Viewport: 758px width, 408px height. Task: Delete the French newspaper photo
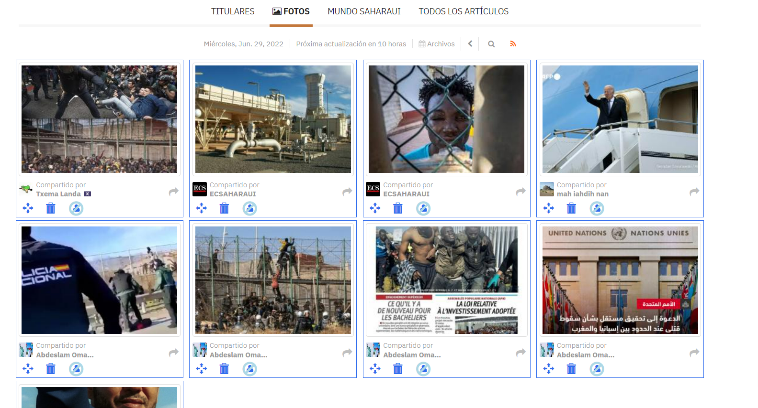398,369
